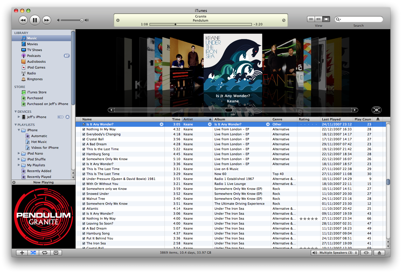
Task: Expand the iPod Nano folder
Action: [x=19, y=153]
